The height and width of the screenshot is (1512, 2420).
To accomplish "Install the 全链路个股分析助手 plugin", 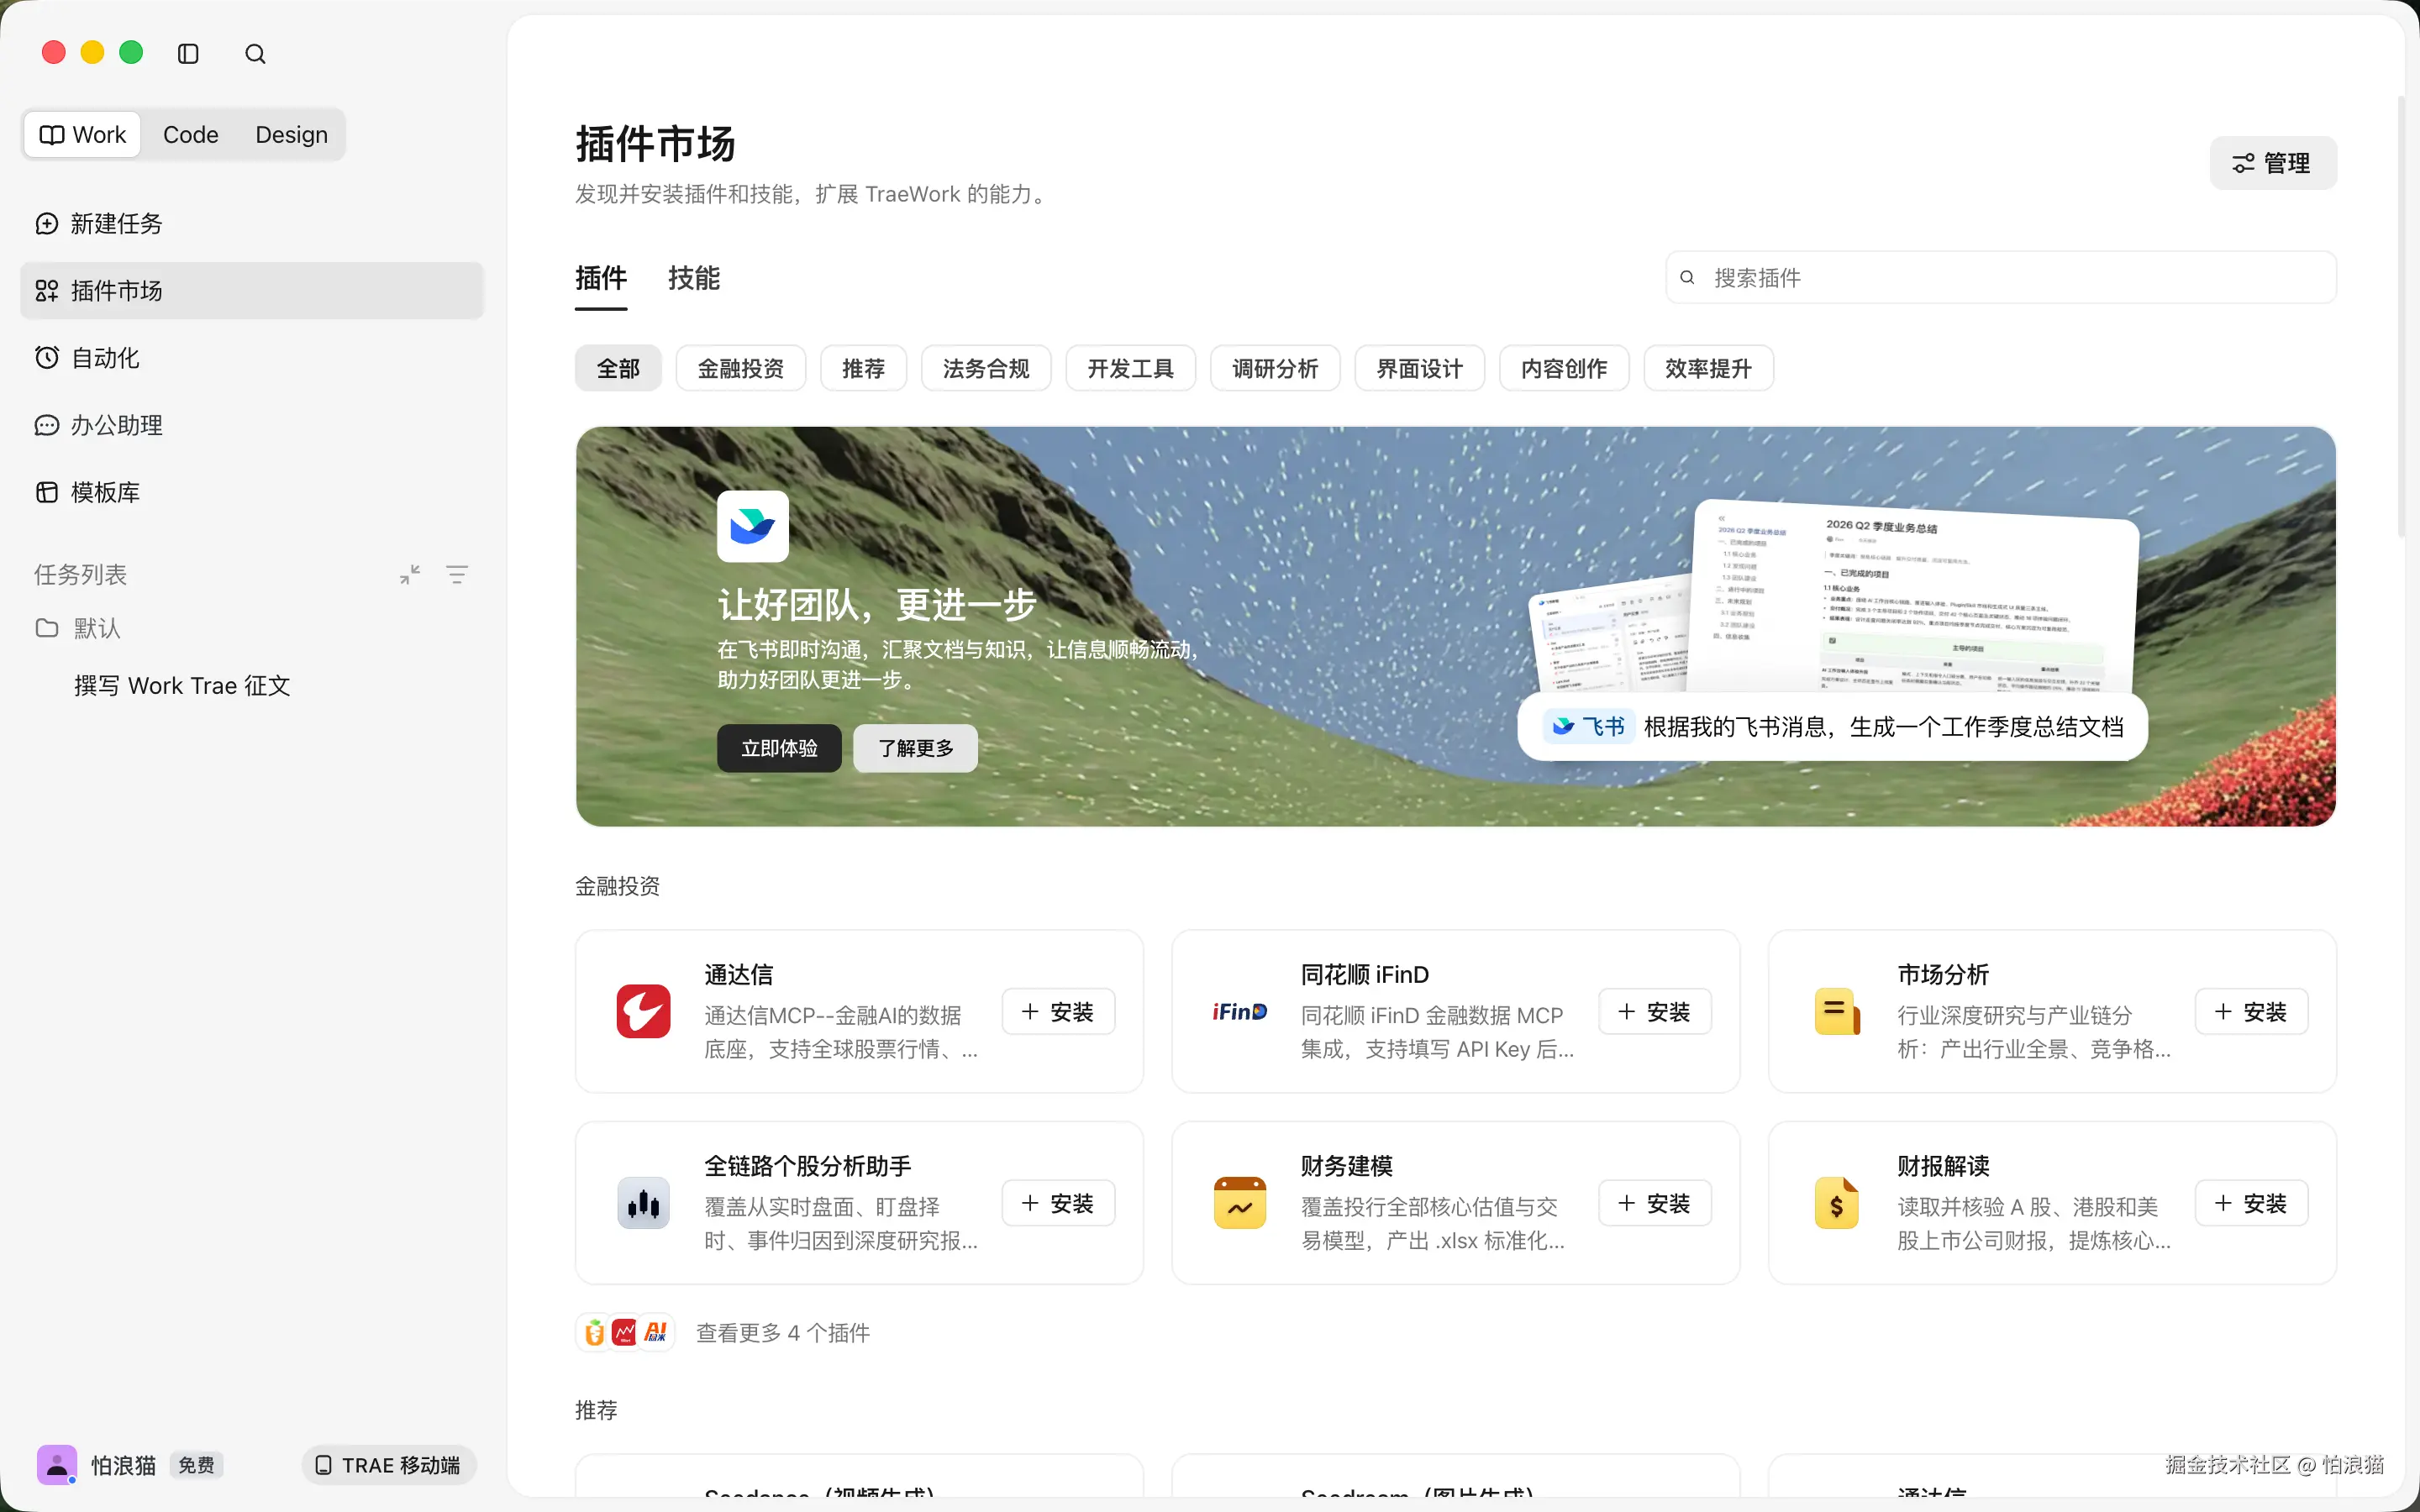I will 1058,1203.
